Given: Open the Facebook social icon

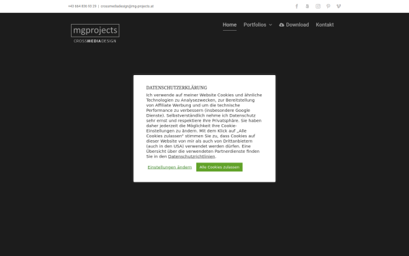Looking at the screenshot, I should (297, 6).
